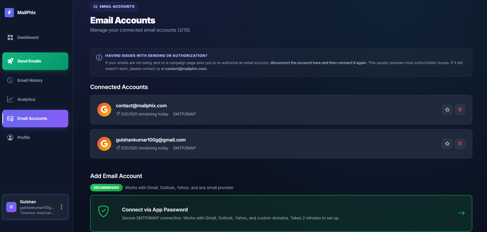Click the Profile person icon
Viewport: 487px width, 232px height.
point(10,137)
